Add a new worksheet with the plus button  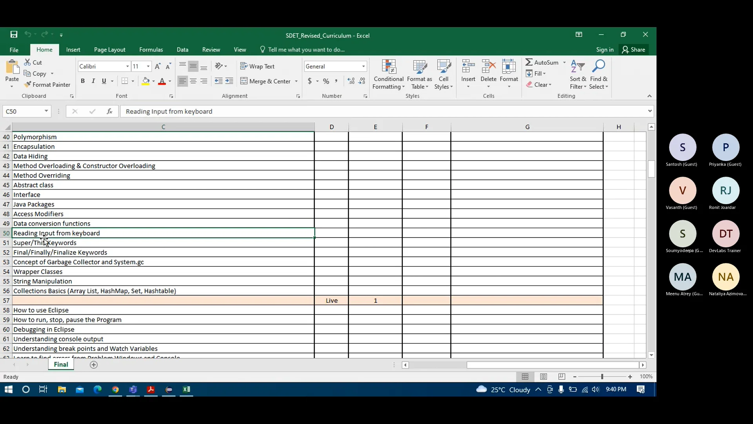click(94, 365)
